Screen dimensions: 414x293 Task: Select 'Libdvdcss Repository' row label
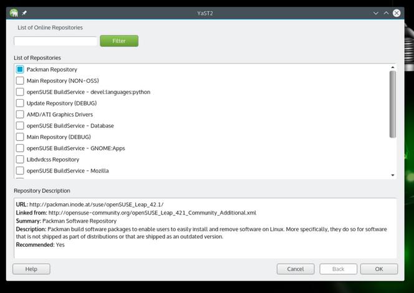pyautogui.click(x=53, y=160)
